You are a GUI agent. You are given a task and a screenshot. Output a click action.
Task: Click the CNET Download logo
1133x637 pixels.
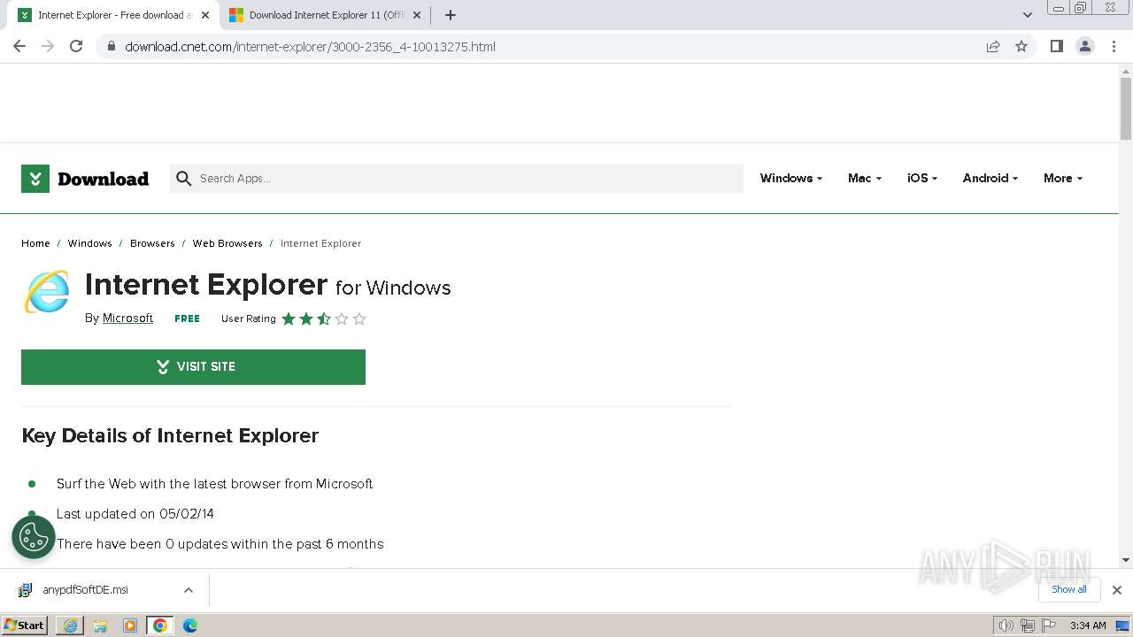coord(85,179)
